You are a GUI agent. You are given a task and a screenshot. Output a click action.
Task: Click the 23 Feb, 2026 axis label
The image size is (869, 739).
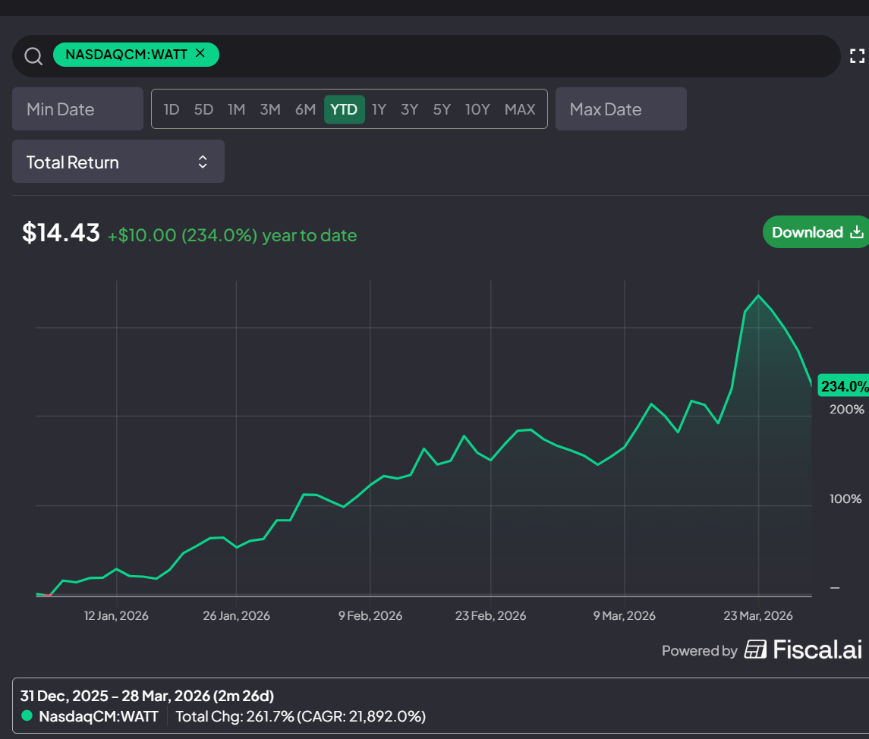pyautogui.click(x=490, y=615)
